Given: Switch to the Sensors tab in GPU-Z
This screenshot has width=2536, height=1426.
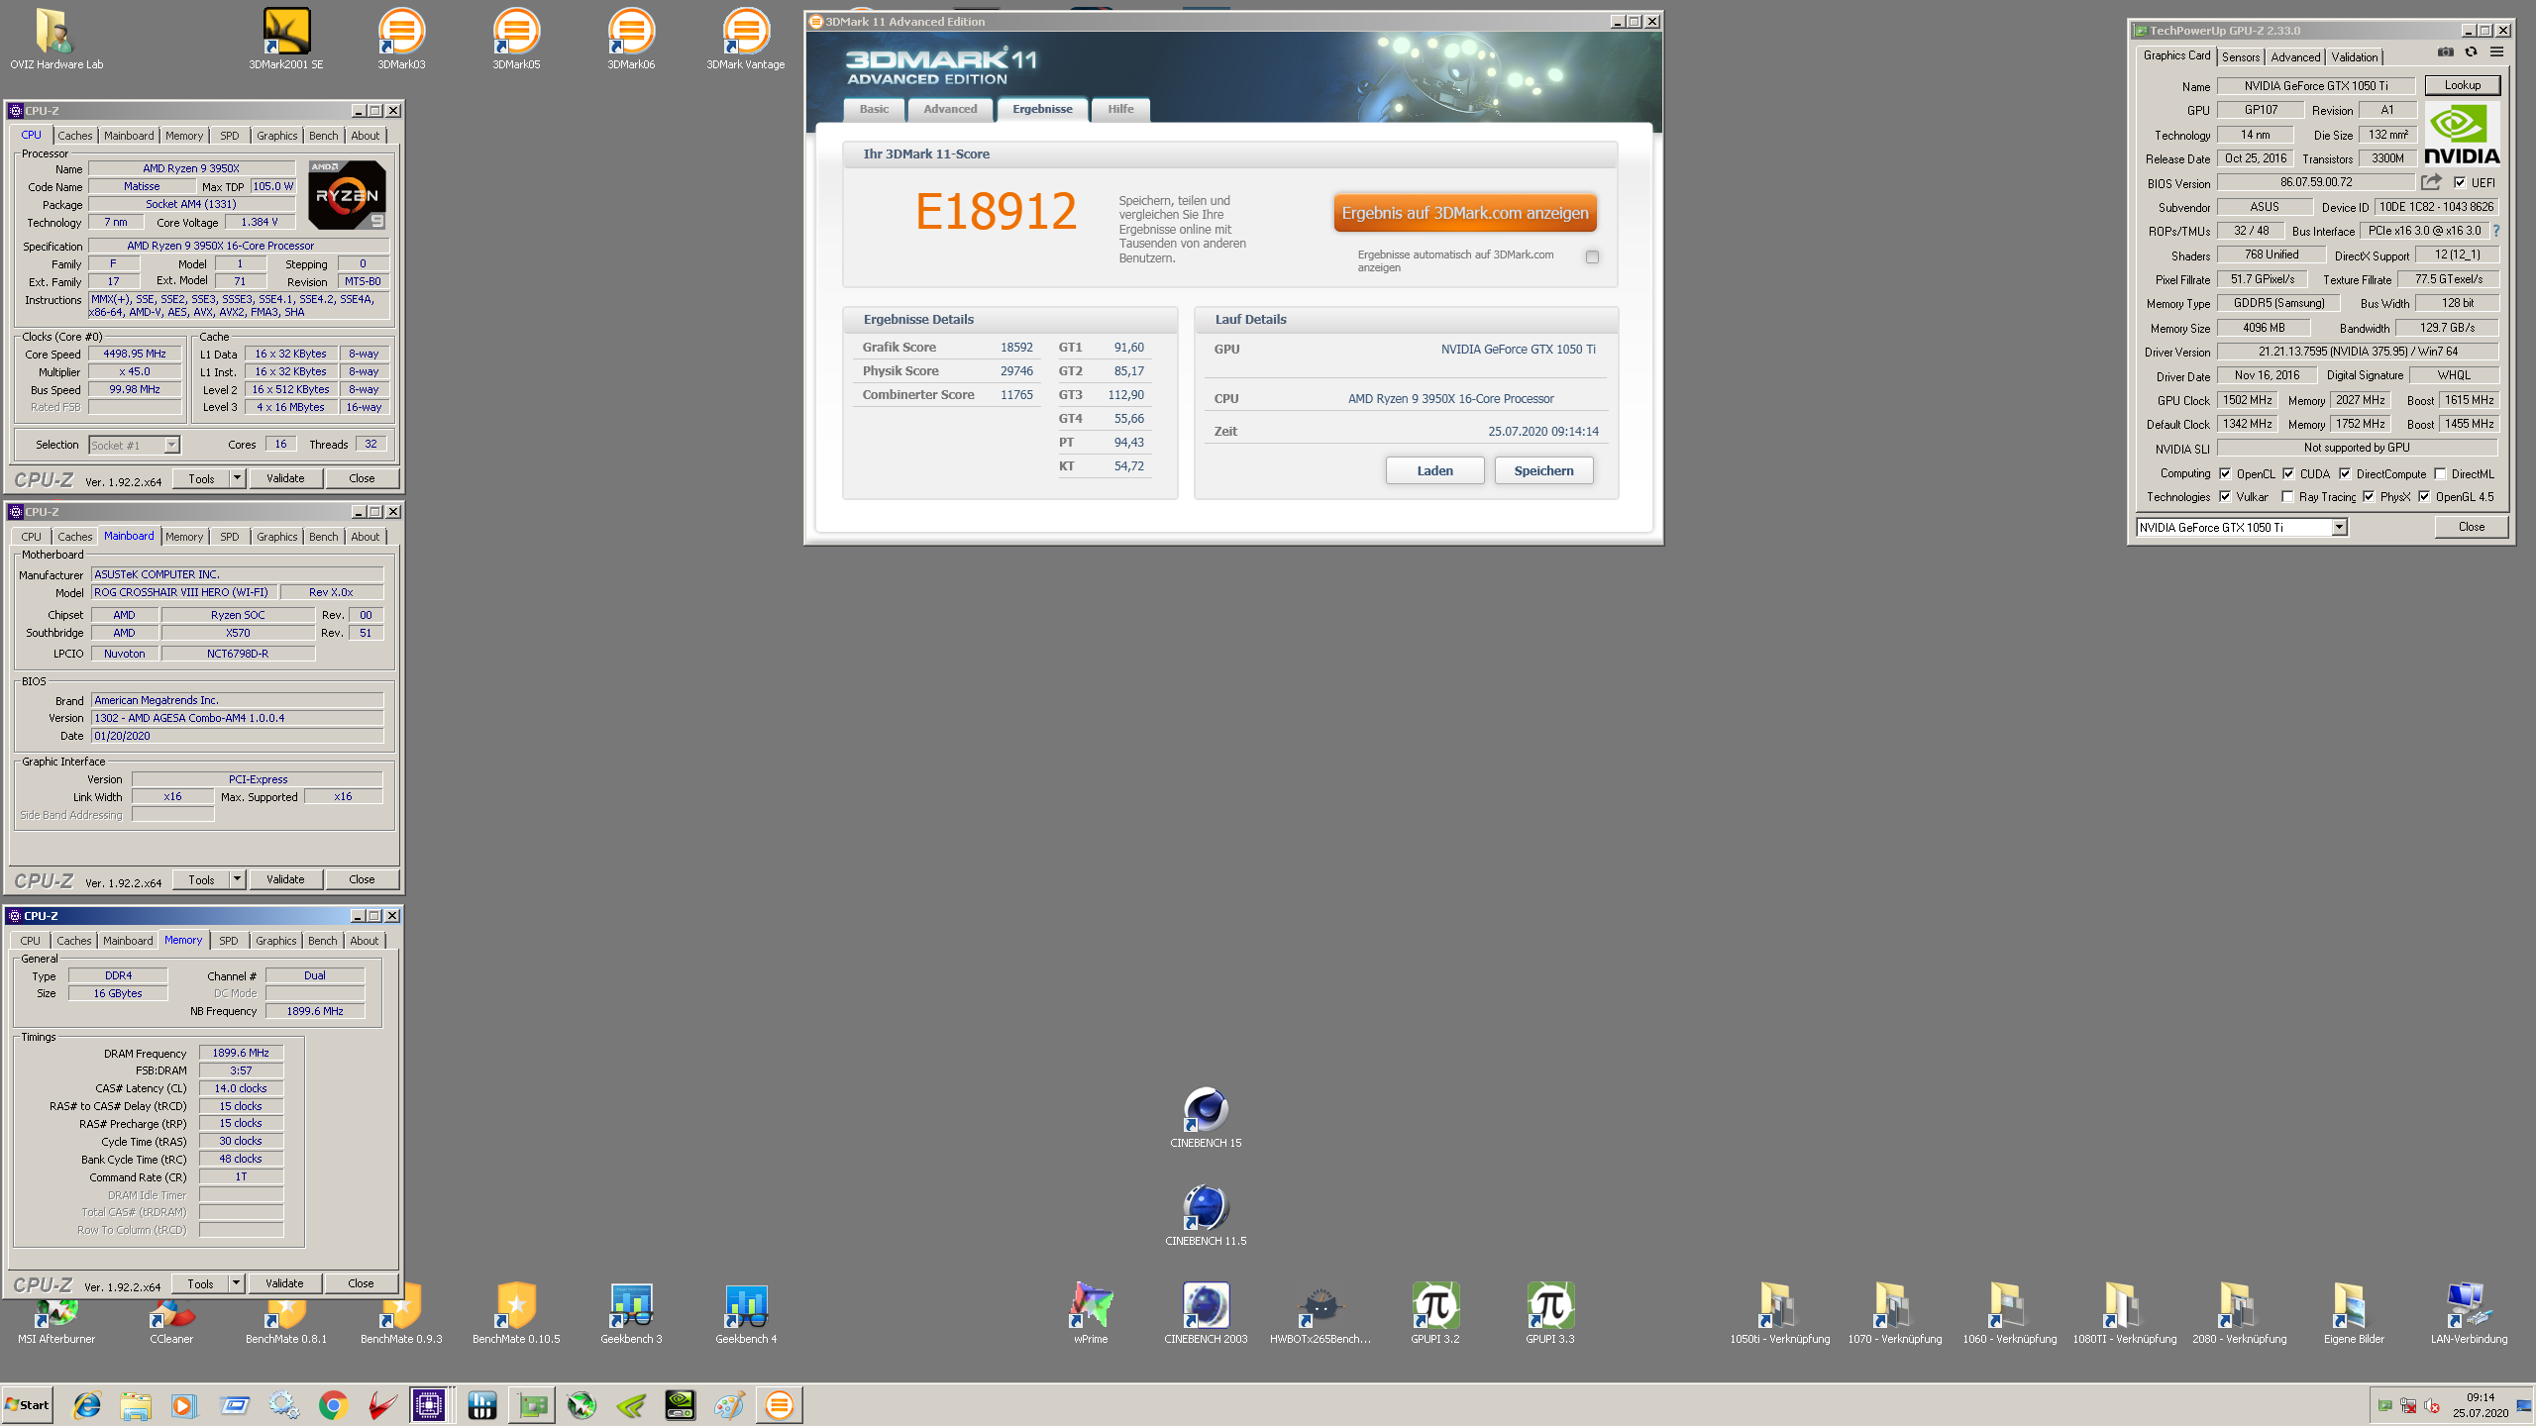Looking at the screenshot, I should click(2241, 56).
